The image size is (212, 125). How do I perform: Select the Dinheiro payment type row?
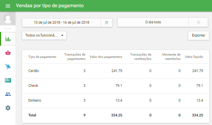pyautogui.click(x=116, y=100)
